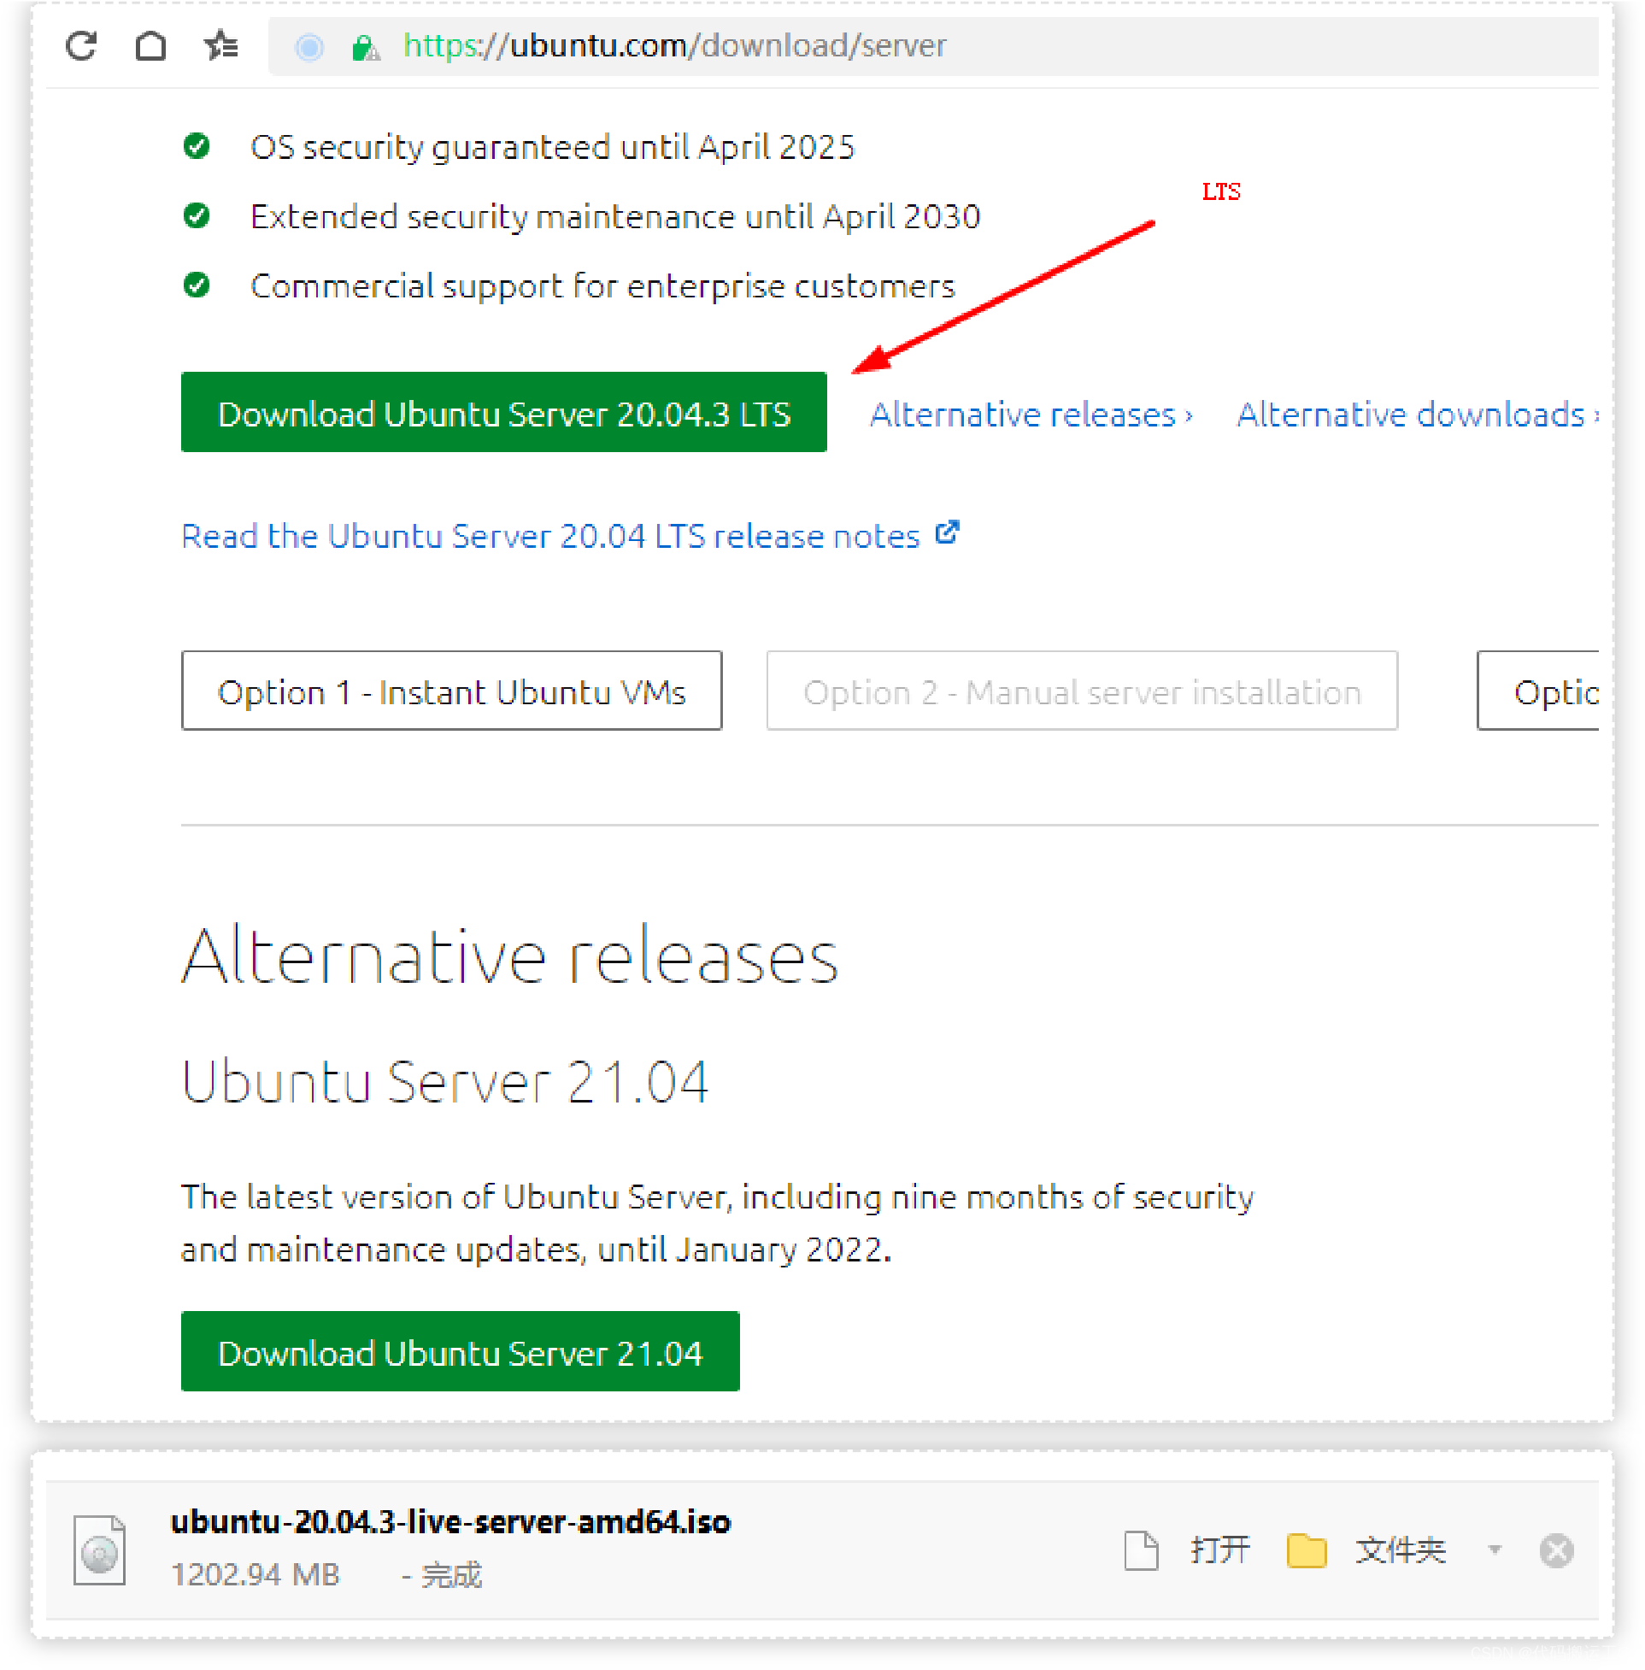This screenshot has width=1645, height=1670.
Task: Open Ubuntu Server 20.04 LTS release notes
Action: pyautogui.click(x=550, y=537)
